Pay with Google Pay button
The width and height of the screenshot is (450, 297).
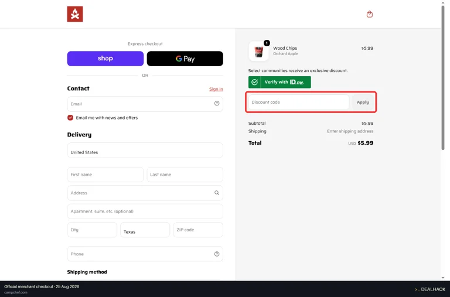point(185,59)
